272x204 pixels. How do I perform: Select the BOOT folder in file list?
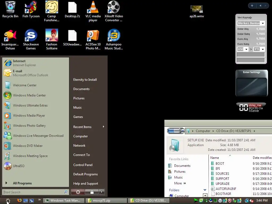(218, 163)
